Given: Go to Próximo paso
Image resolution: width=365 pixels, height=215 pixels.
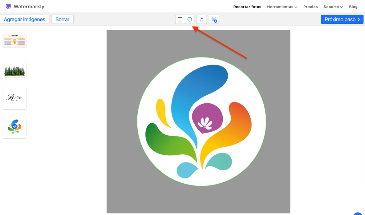Looking at the screenshot, I should 342,19.
